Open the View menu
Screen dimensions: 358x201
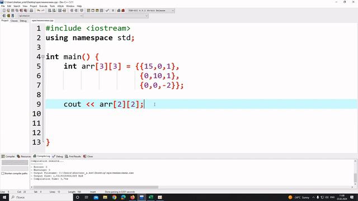pyautogui.click(x=25, y=6)
